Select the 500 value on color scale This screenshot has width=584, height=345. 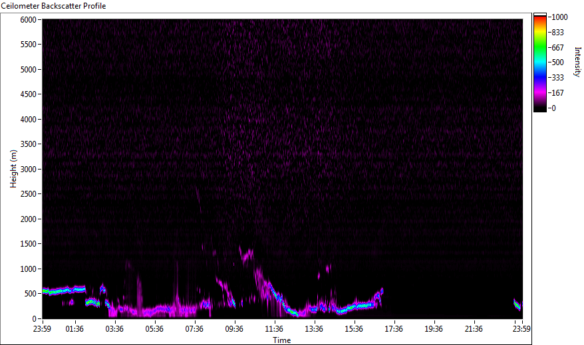(x=557, y=62)
